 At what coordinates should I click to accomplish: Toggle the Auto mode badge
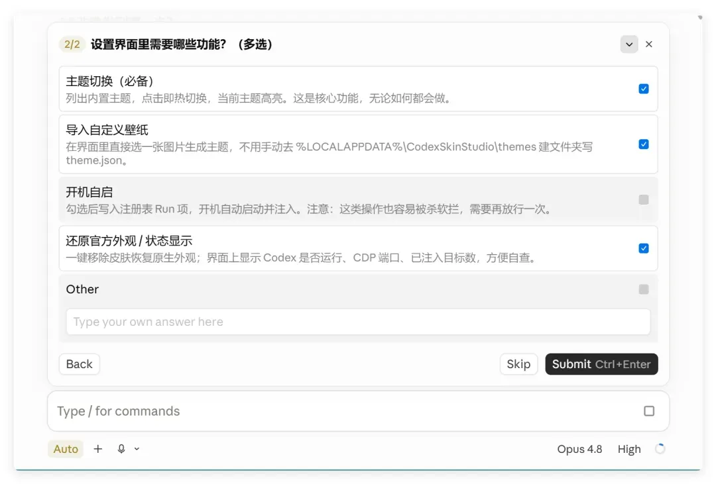[66, 449]
